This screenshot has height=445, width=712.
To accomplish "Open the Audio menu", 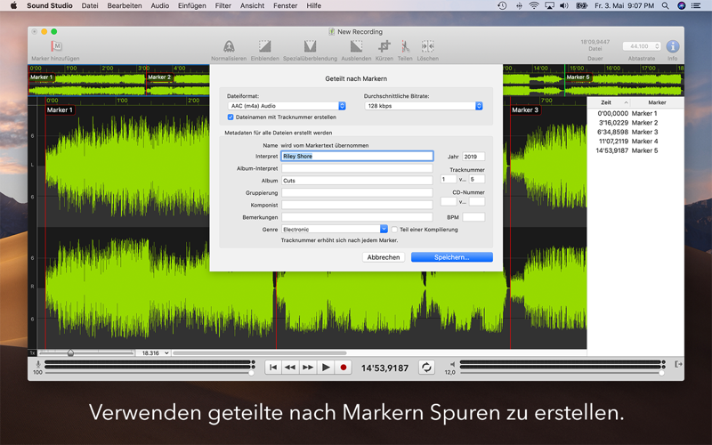I will click(x=160, y=5).
